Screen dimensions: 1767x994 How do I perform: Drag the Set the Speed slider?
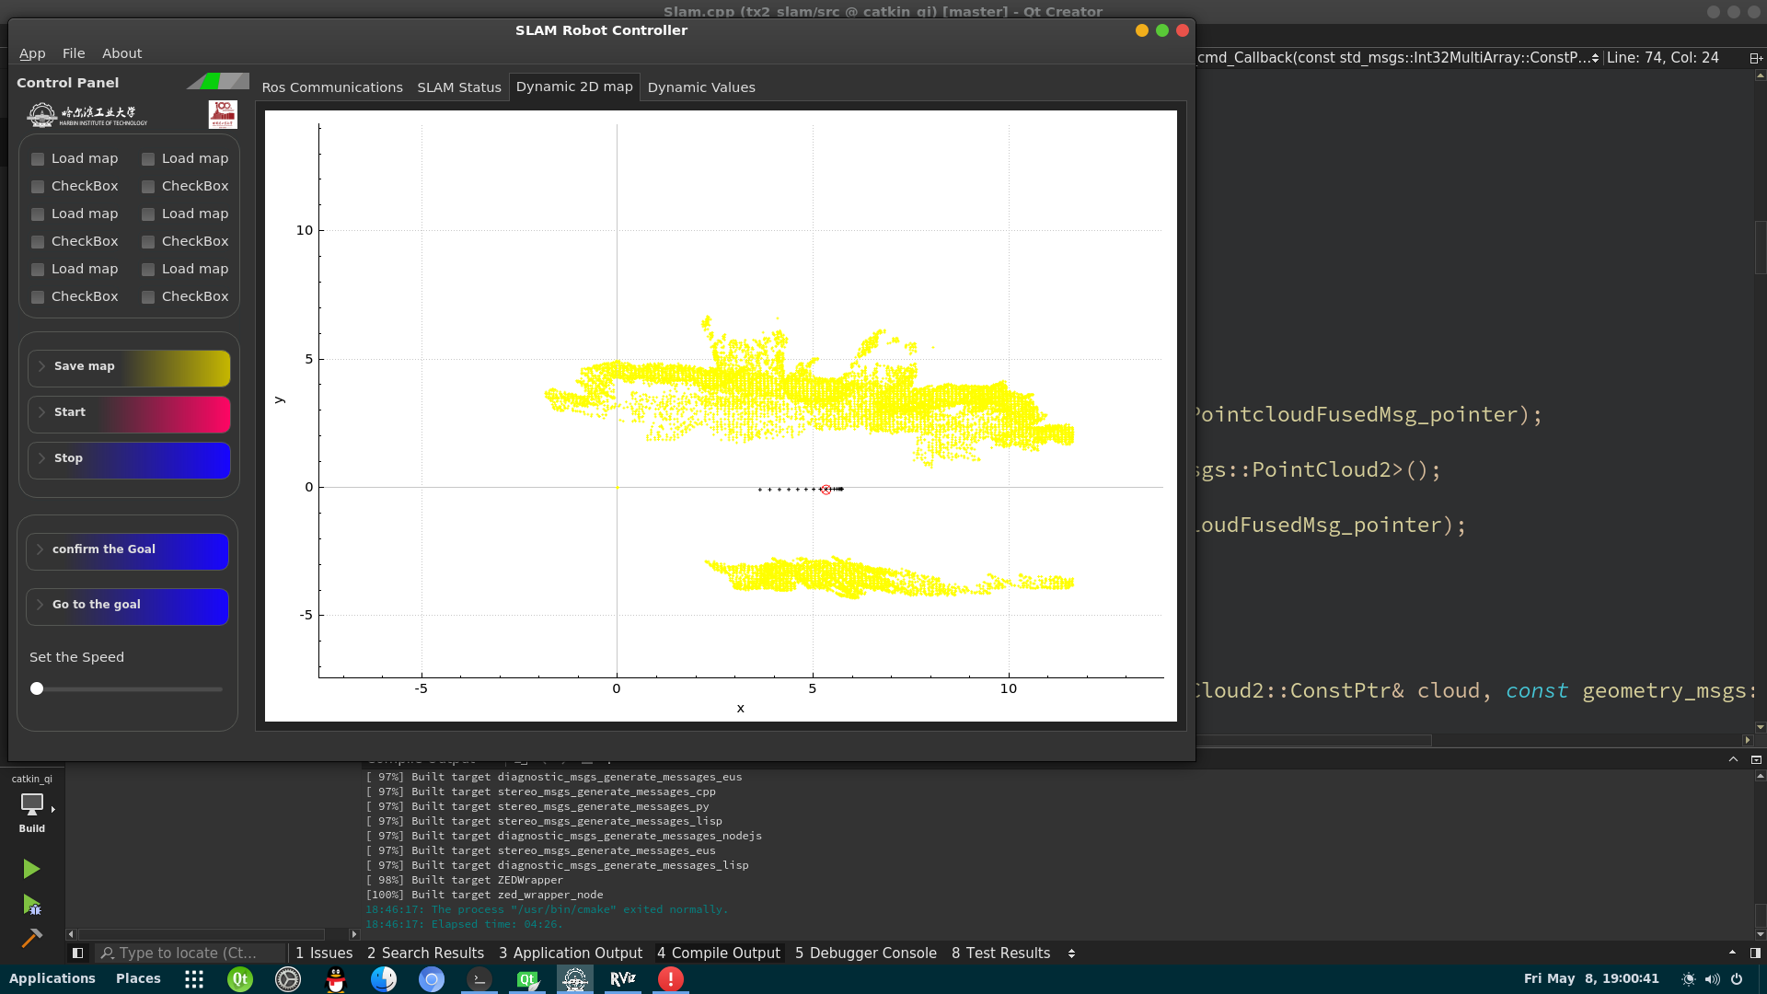(x=37, y=688)
